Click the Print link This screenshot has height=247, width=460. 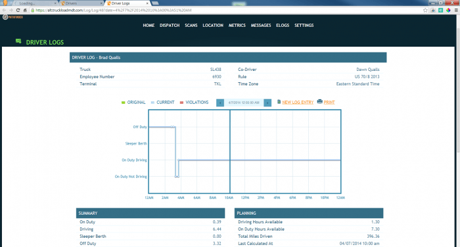329,102
